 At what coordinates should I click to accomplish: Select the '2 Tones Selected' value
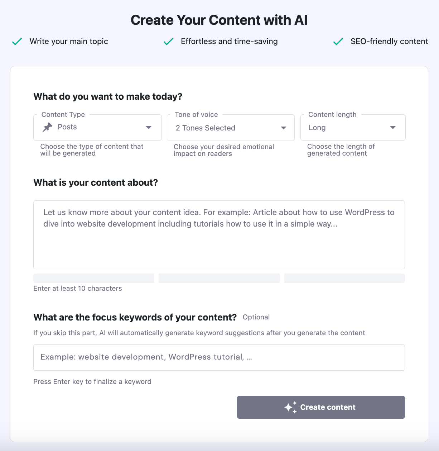click(x=205, y=128)
